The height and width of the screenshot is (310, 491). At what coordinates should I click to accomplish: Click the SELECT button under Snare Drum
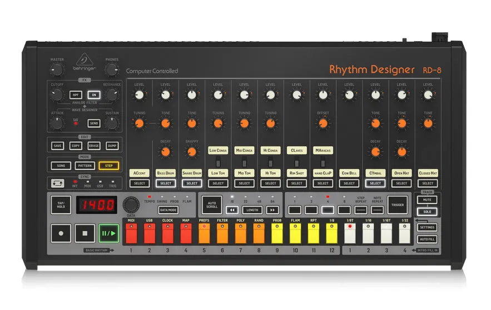[192, 183]
